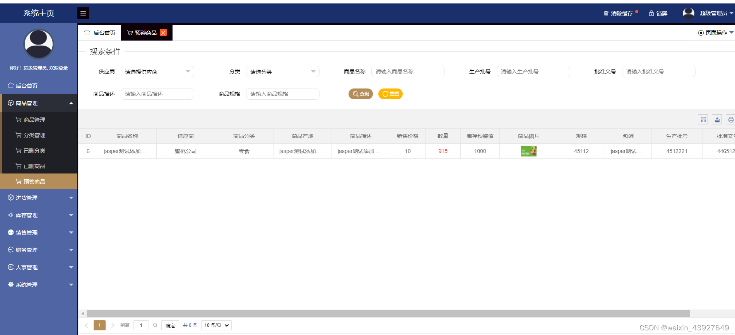Go to previous page arrow
This screenshot has width=735, height=335.
click(x=87, y=325)
